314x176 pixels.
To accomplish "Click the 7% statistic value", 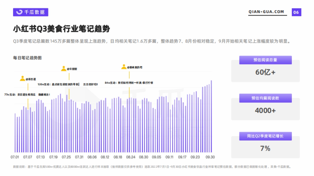I will 265,148.
